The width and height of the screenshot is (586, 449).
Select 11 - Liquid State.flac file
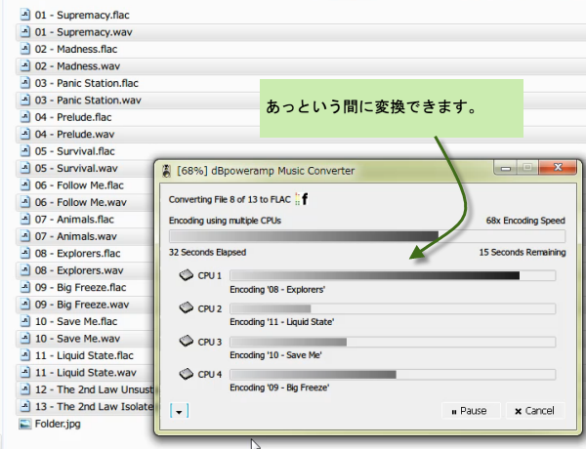pos(82,355)
